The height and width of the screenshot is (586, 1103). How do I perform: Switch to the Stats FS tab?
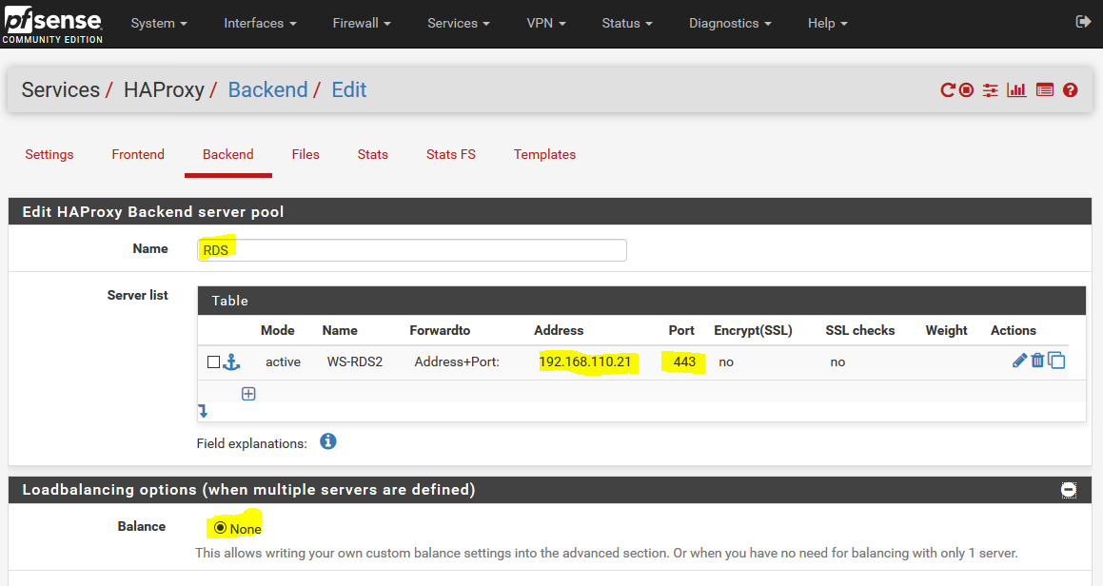(x=451, y=154)
